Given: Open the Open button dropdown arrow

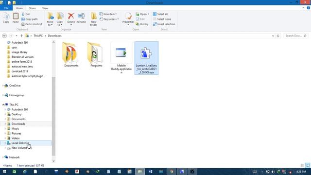Looking at the screenshot, I should tap(148, 14).
